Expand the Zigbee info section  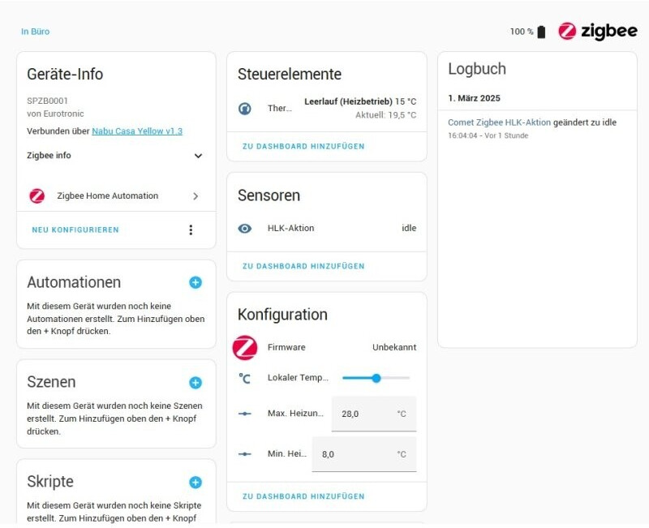coord(198,156)
